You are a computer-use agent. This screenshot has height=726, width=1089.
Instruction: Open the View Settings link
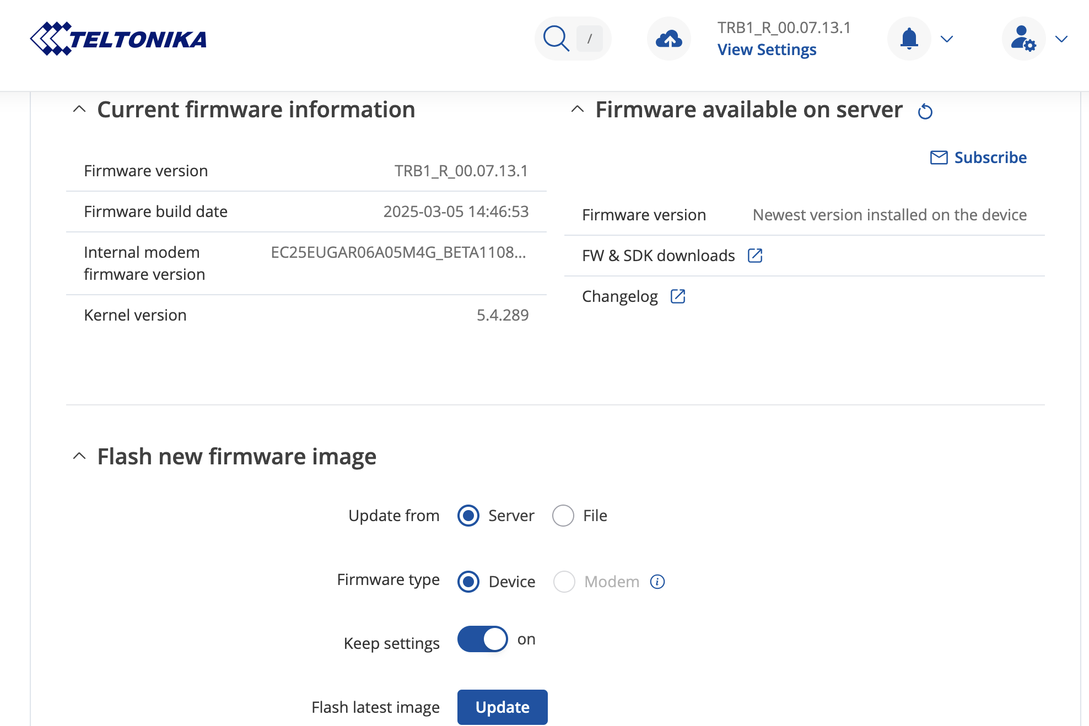[x=767, y=50]
